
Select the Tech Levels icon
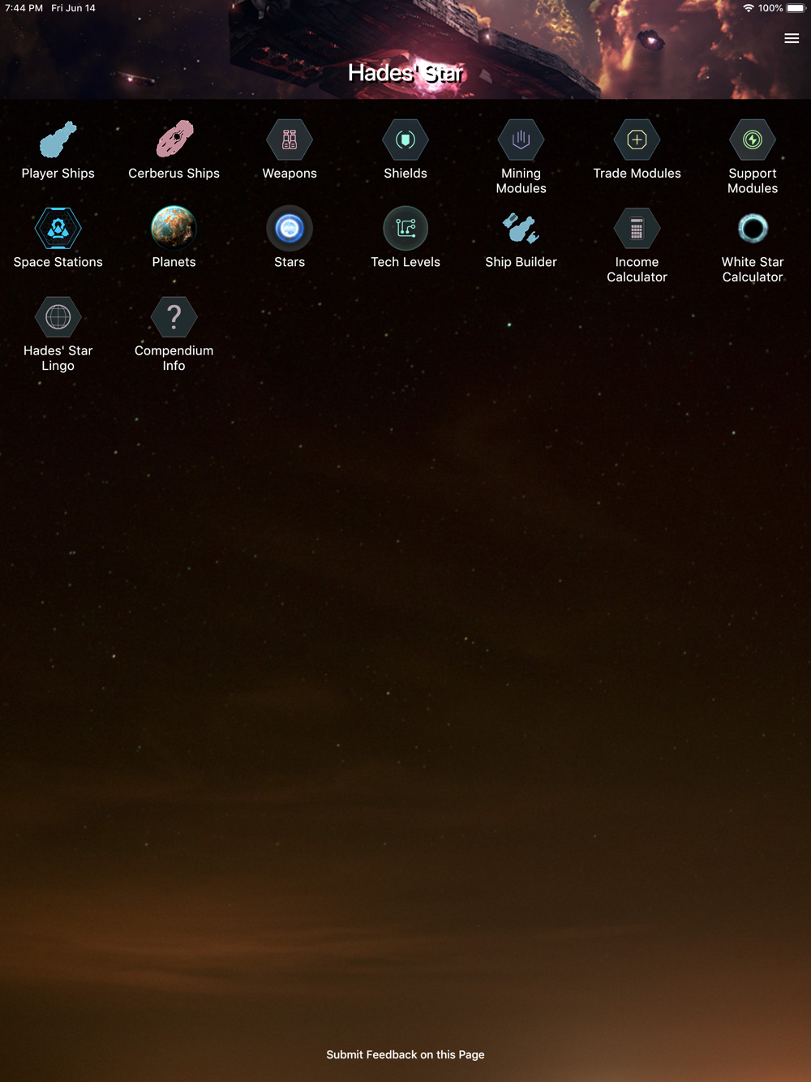click(405, 229)
